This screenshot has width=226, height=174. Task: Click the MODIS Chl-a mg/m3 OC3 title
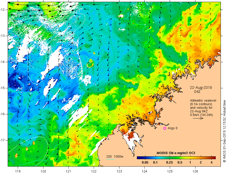176,153
